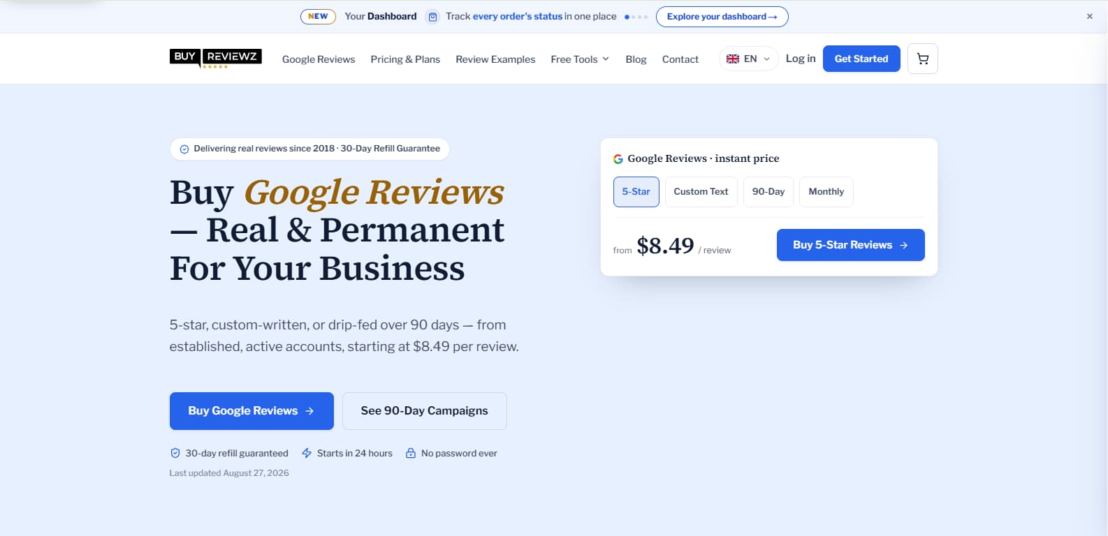Select the Monthly pricing option

click(x=826, y=192)
